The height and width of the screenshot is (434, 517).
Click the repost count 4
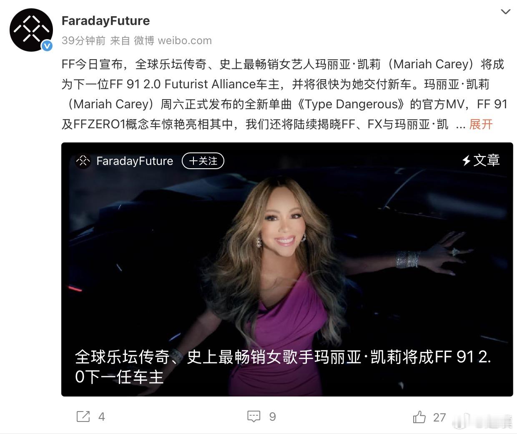coord(102,417)
